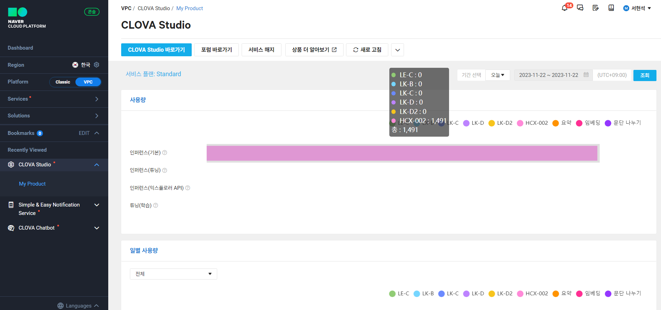
Task: Toggle 임베딩 series in usage legend
Action: [588, 123]
